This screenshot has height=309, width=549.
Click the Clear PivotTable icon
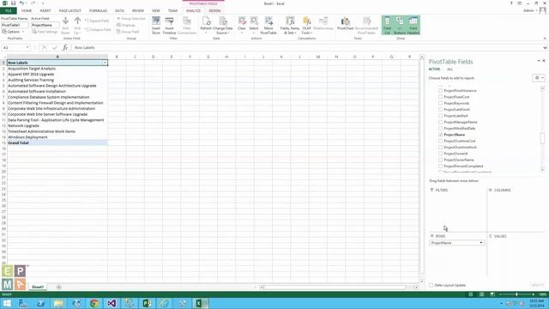tap(242, 25)
